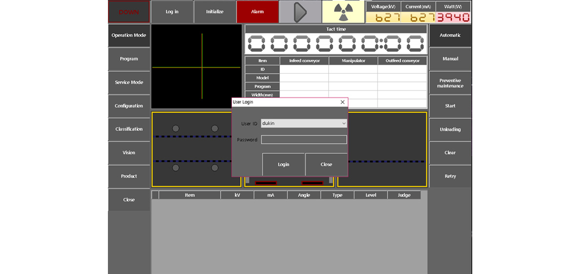Select the Classification sidebar item
The height and width of the screenshot is (274, 586).
click(x=129, y=129)
